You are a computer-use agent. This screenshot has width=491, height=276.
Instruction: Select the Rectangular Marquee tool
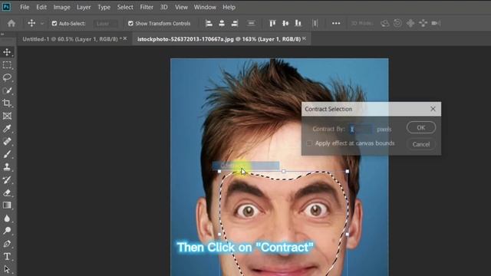point(7,64)
